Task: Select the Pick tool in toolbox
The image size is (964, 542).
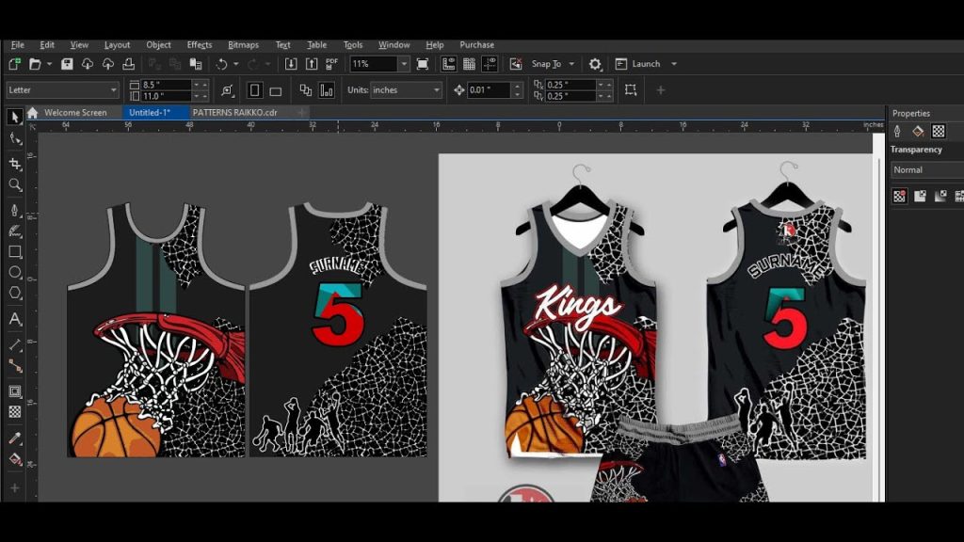Action: (x=15, y=117)
